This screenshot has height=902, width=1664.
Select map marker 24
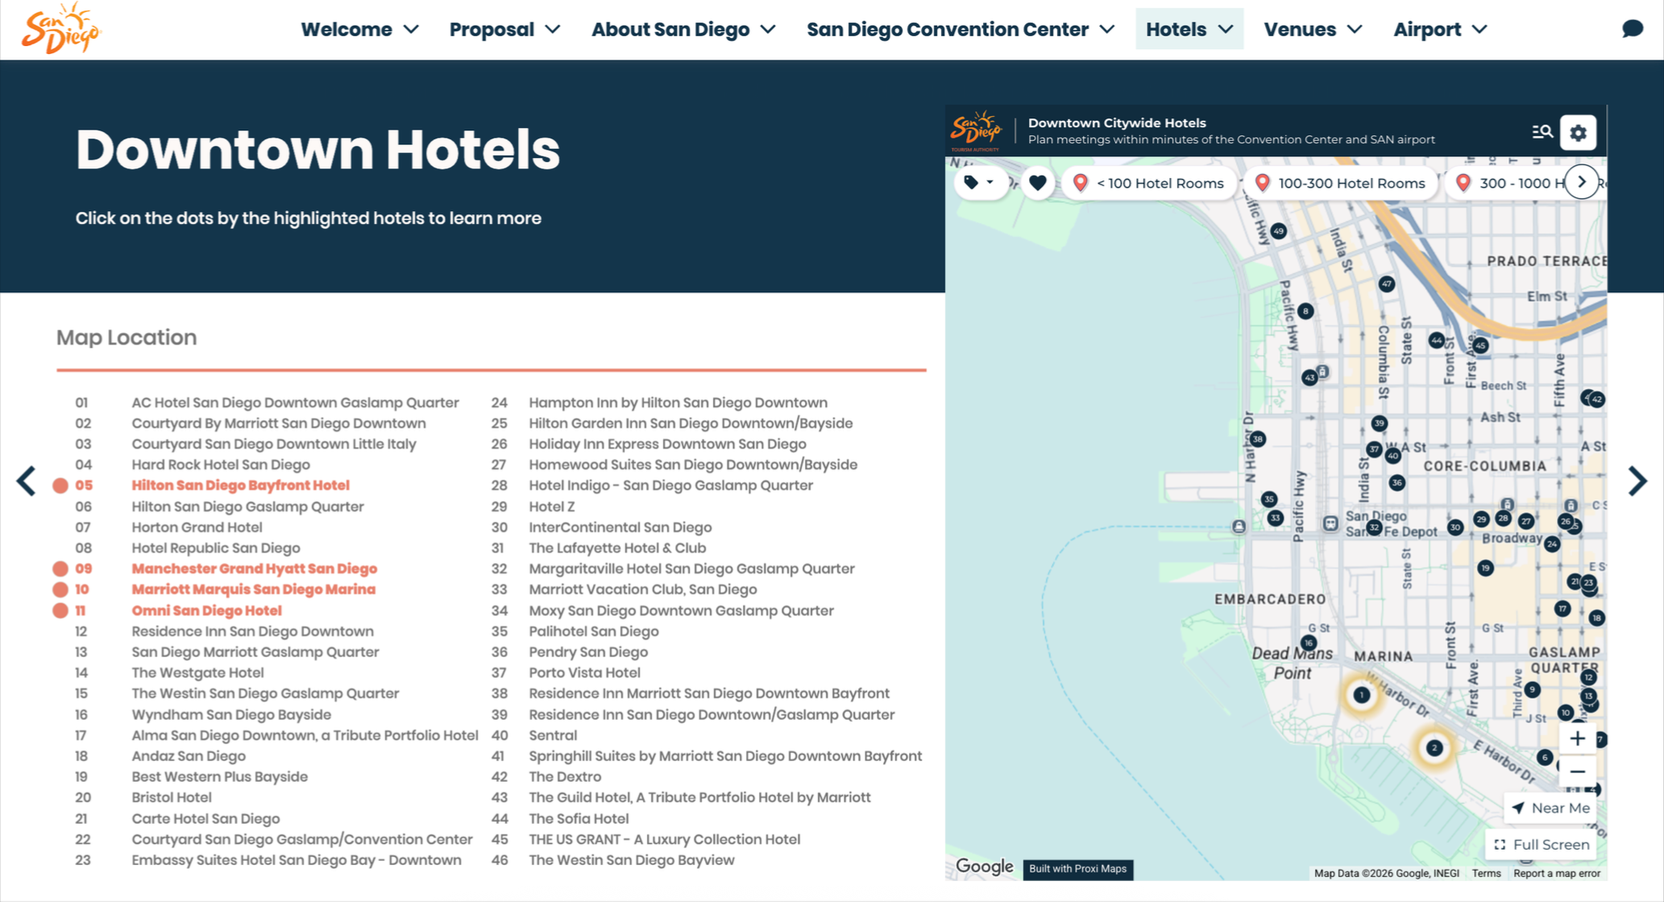point(1552,544)
